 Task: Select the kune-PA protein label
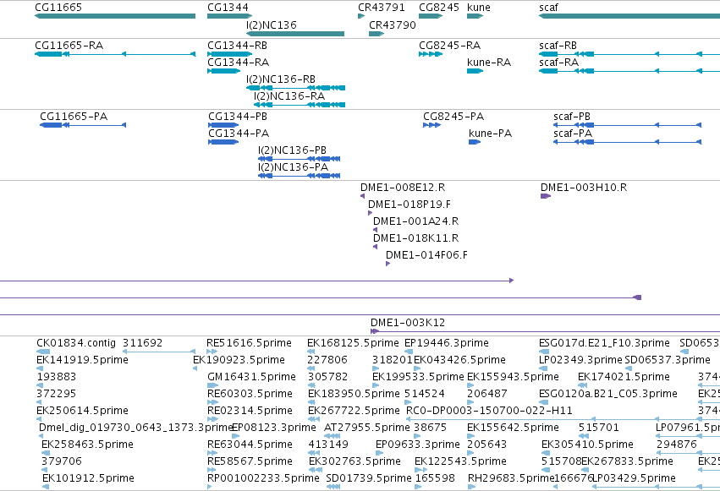tap(490, 134)
